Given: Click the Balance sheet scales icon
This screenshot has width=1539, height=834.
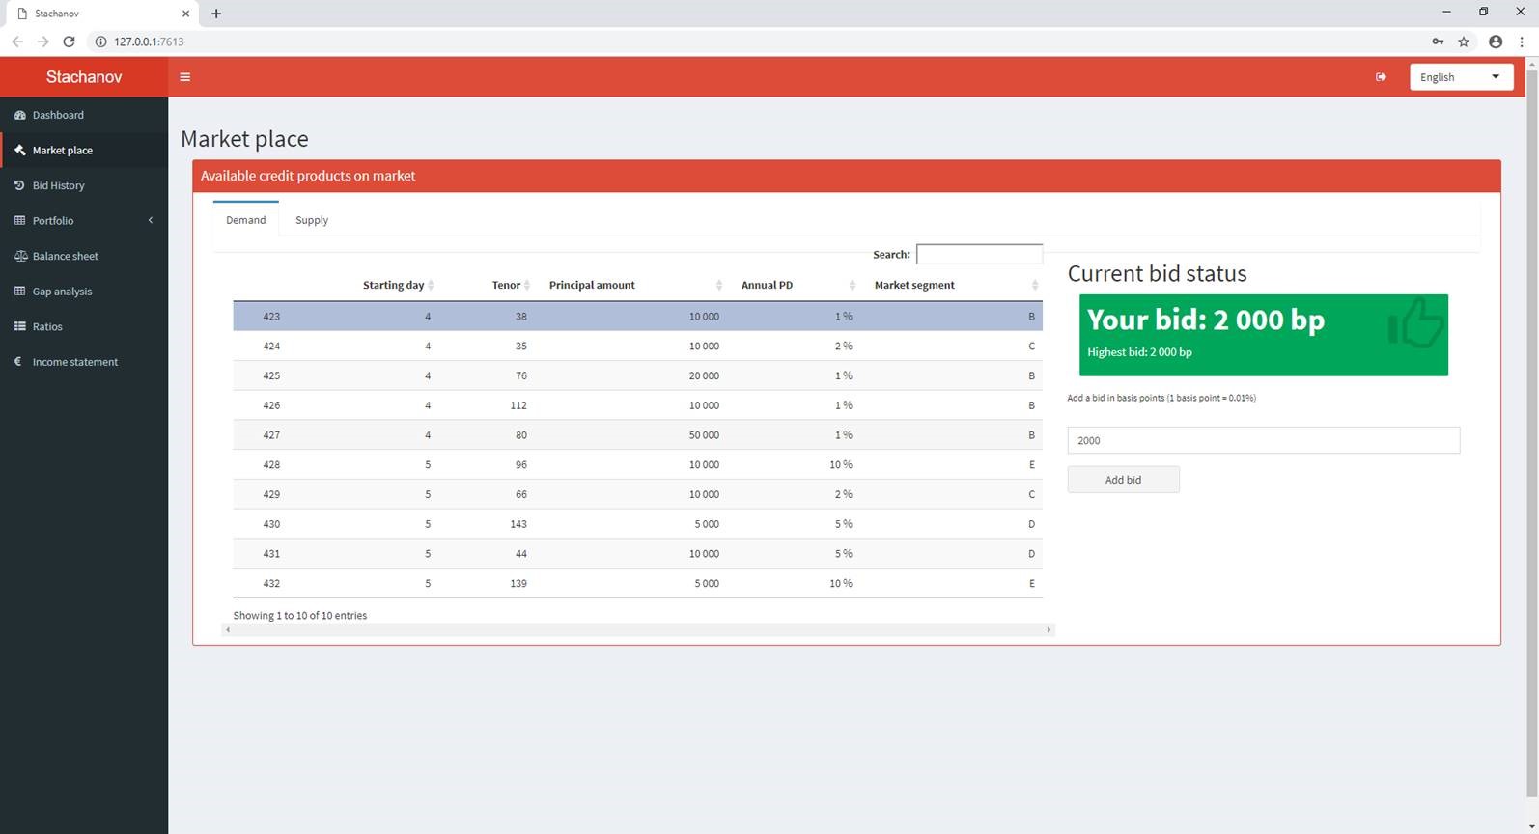Looking at the screenshot, I should (19, 256).
